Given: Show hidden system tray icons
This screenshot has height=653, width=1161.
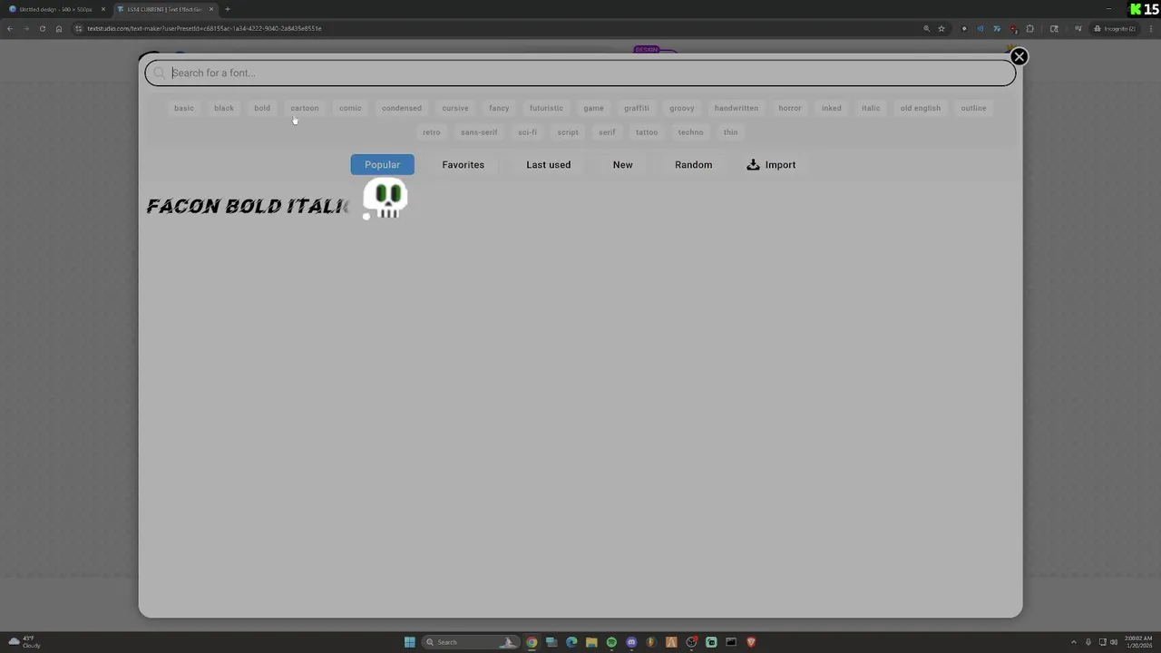Looking at the screenshot, I should pos(1074,642).
